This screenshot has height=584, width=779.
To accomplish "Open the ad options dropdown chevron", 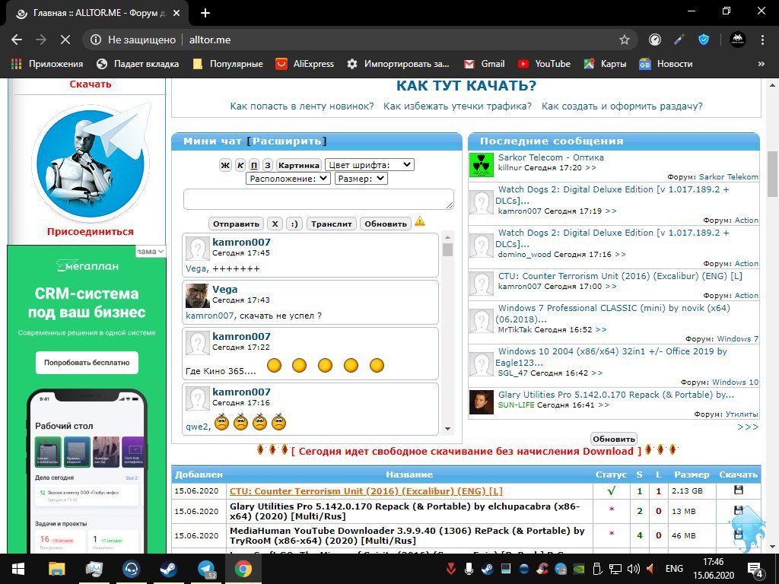I will pyautogui.click(x=161, y=252).
